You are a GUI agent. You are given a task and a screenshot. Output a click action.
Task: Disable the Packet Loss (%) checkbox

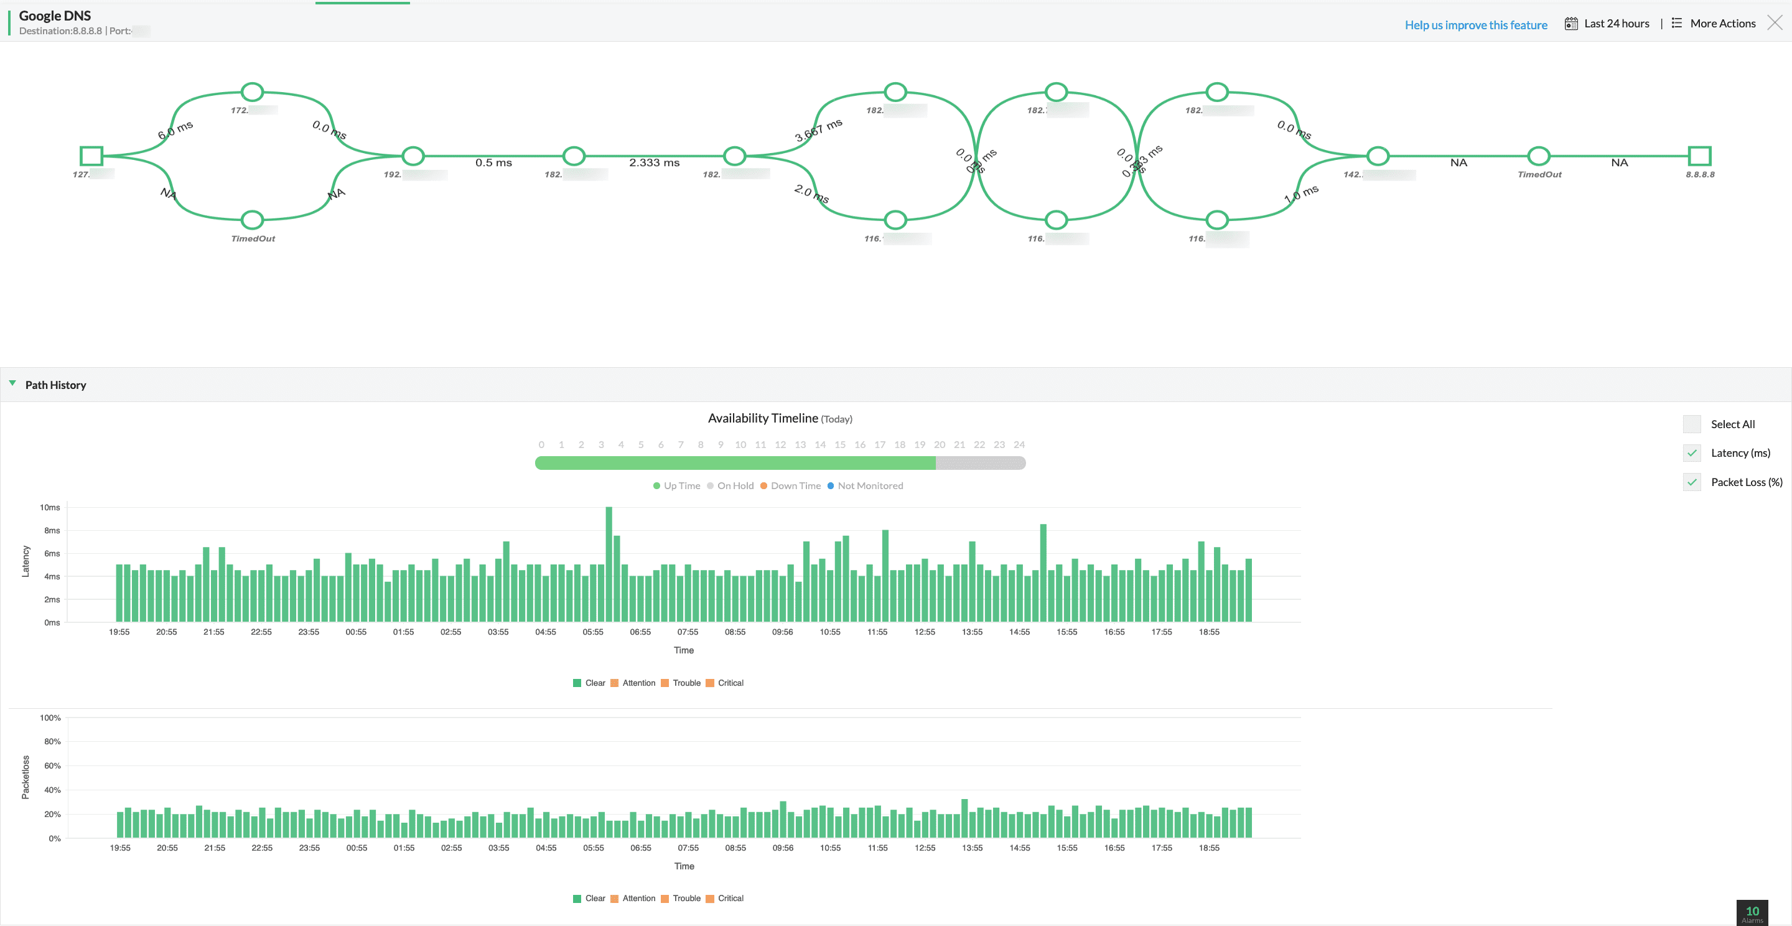coord(1692,482)
